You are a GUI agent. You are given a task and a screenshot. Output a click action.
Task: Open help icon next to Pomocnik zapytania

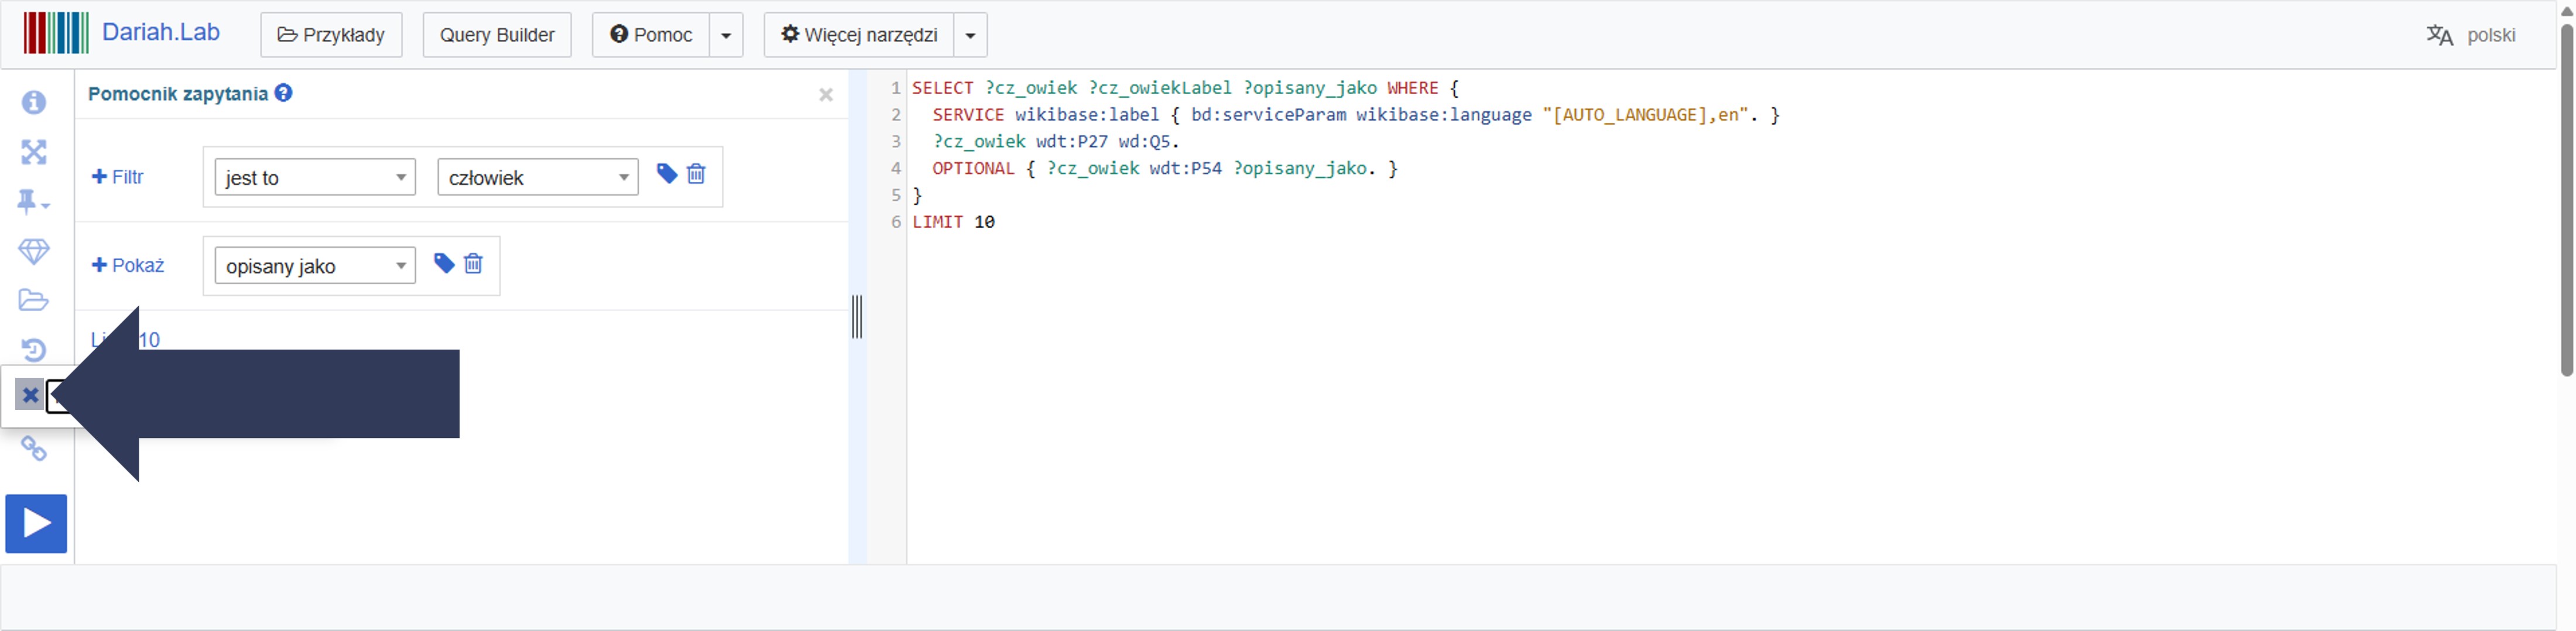284,93
